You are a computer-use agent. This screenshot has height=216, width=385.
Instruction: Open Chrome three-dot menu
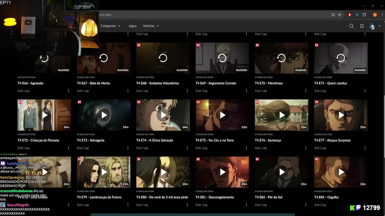[x=381, y=15]
